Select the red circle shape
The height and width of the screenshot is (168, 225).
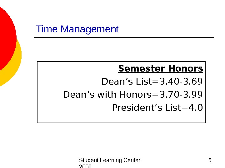pos(6,37)
